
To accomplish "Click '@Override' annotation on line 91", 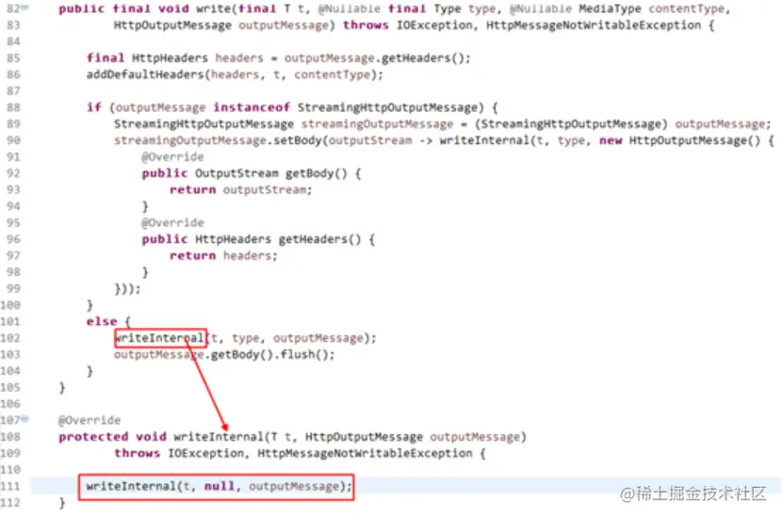I will click(x=172, y=156).
